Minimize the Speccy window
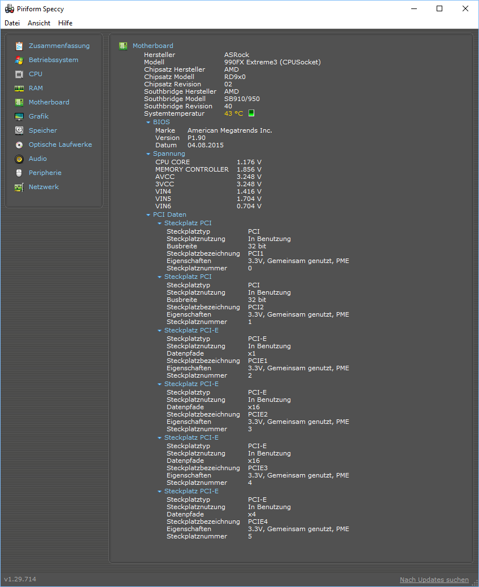The height and width of the screenshot is (587, 479). 414,8
